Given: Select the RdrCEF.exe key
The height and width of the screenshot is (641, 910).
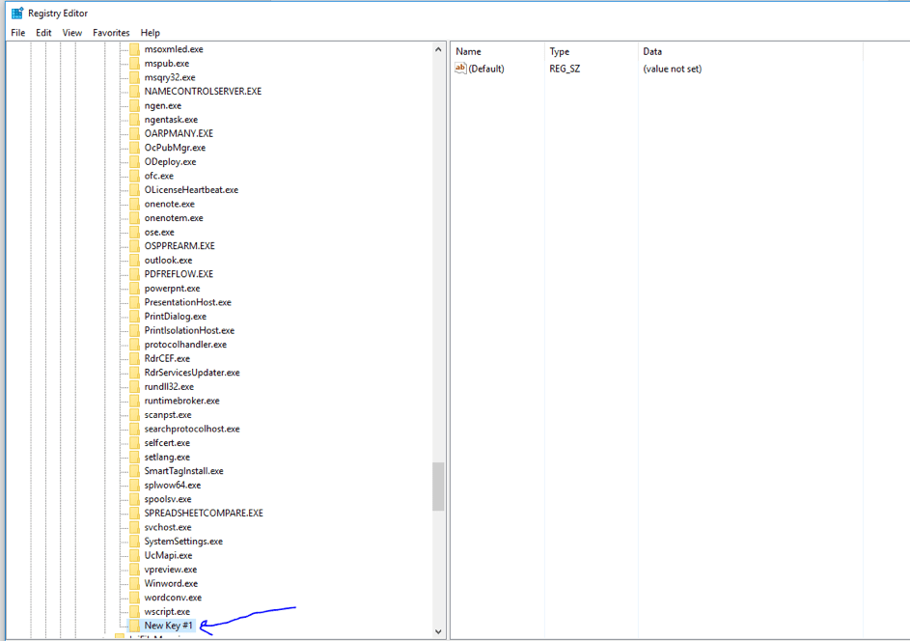Looking at the screenshot, I should point(167,358).
